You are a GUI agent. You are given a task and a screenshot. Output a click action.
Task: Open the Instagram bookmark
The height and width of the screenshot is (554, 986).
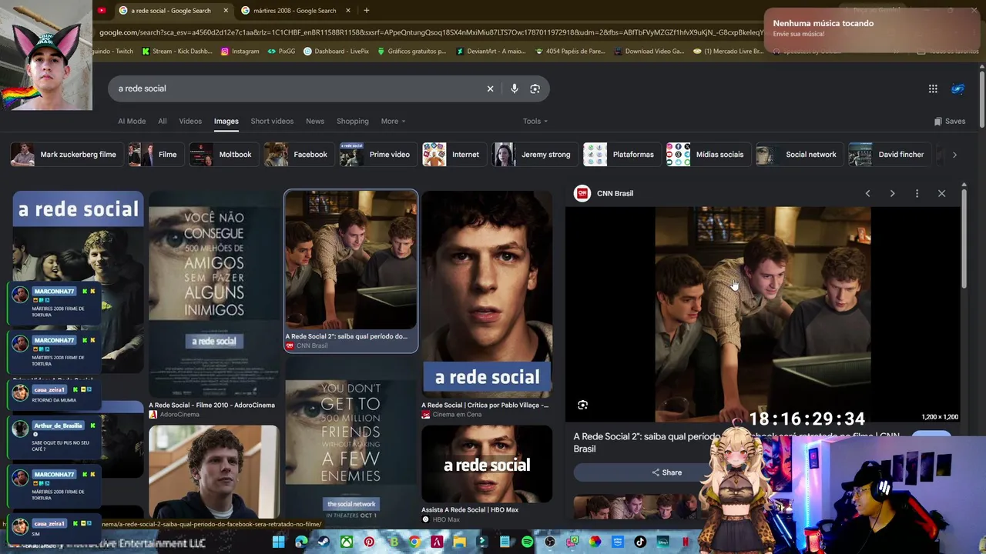click(x=240, y=52)
